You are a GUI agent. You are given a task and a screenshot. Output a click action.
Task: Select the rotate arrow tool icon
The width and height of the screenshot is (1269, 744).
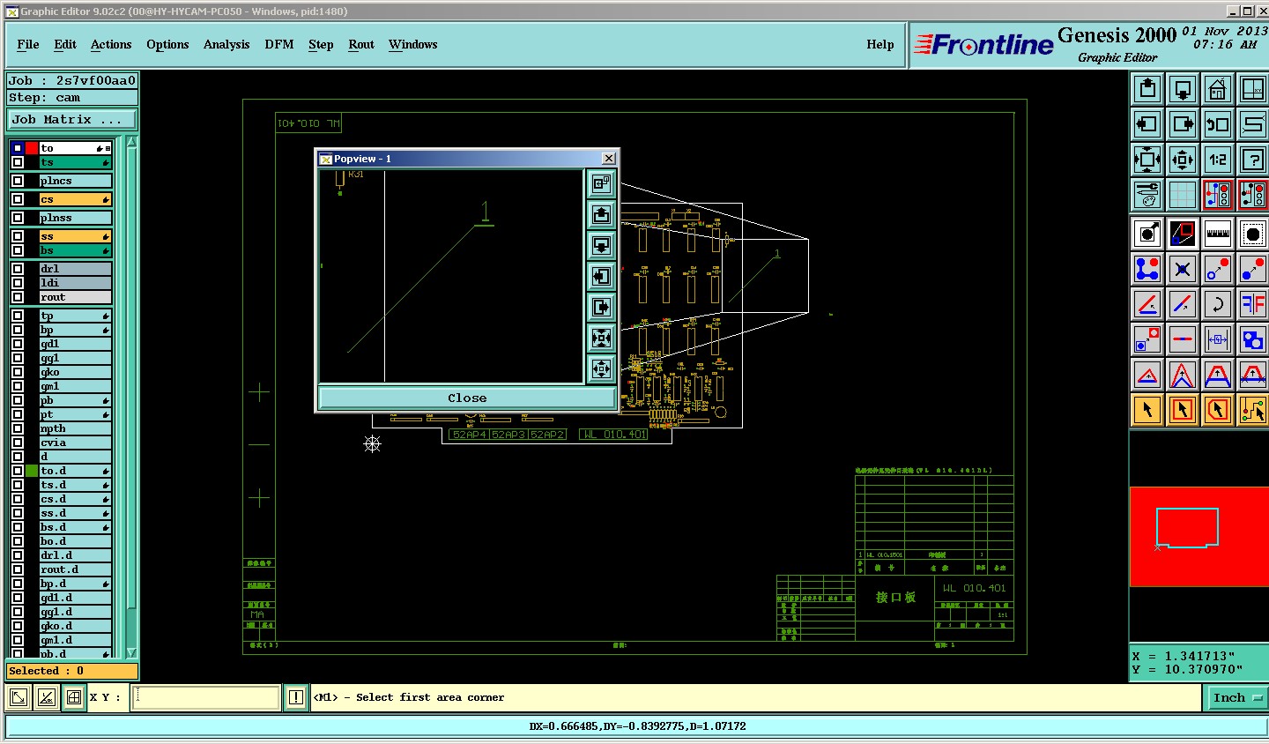(1217, 304)
